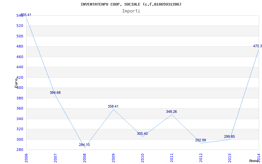Click the 299.85 data label

(x=229, y=137)
